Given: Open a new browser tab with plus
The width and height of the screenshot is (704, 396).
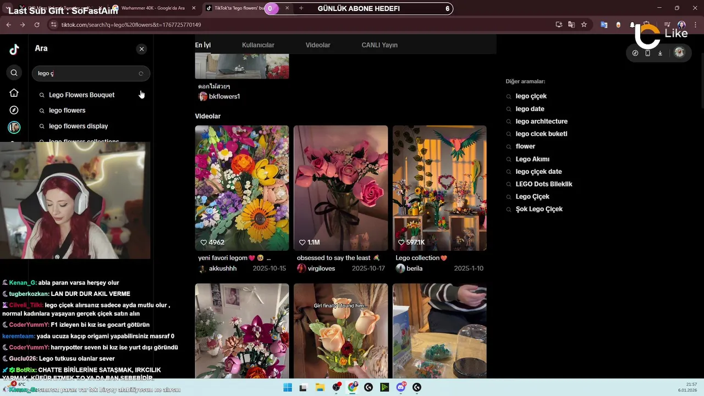Looking at the screenshot, I should [x=301, y=8].
